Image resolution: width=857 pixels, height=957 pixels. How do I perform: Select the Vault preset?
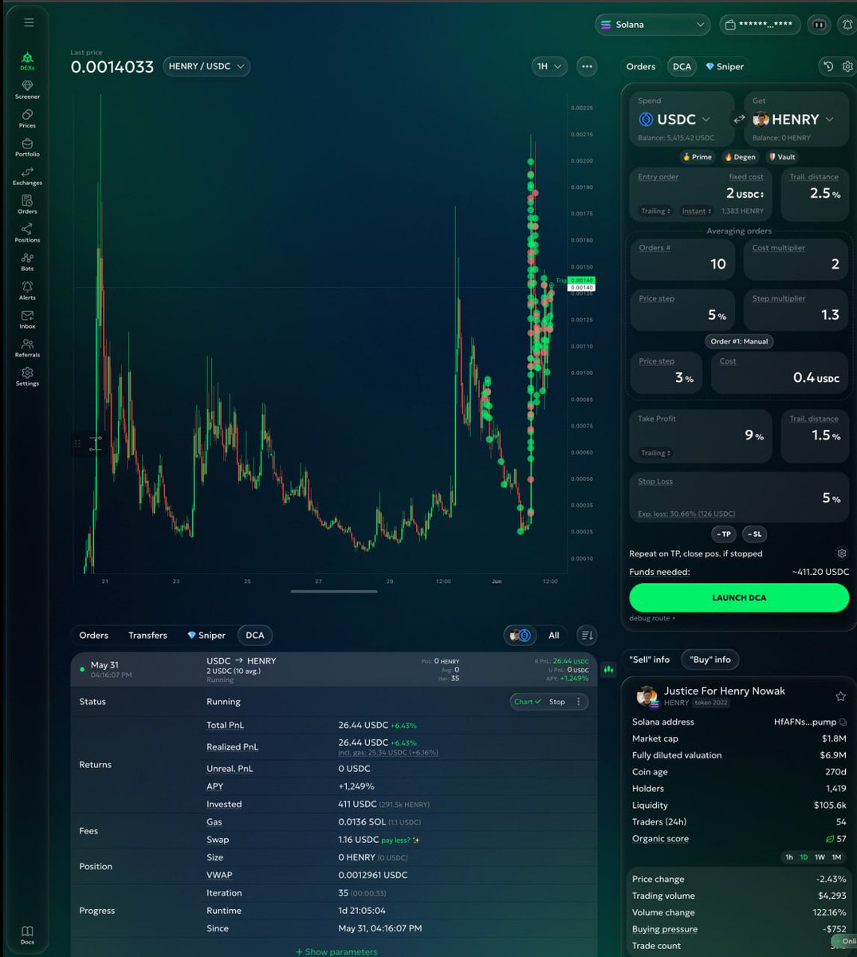tap(781, 157)
